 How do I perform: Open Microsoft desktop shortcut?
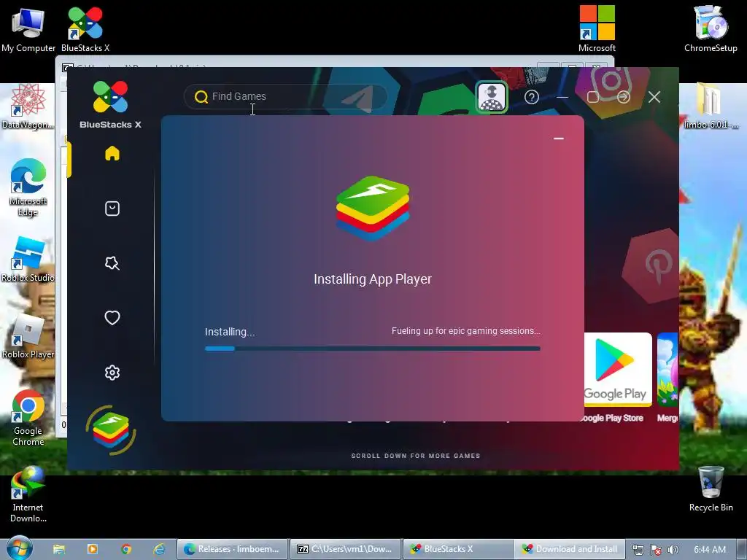click(x=597, y=29)
